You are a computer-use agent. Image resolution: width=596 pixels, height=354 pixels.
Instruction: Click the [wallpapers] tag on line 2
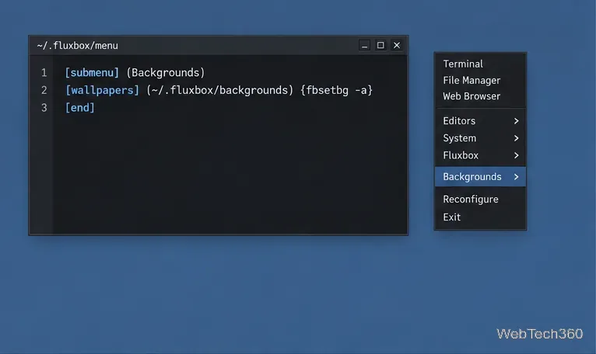click(102, 90)
